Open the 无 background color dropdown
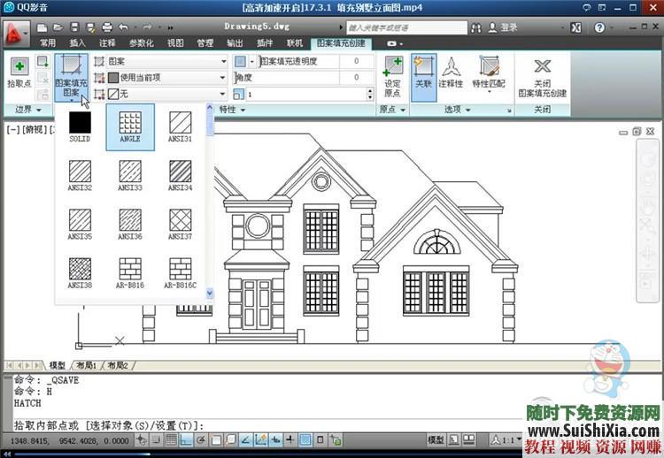This screenshot has height=458, width=664. [x=168, y=94]
